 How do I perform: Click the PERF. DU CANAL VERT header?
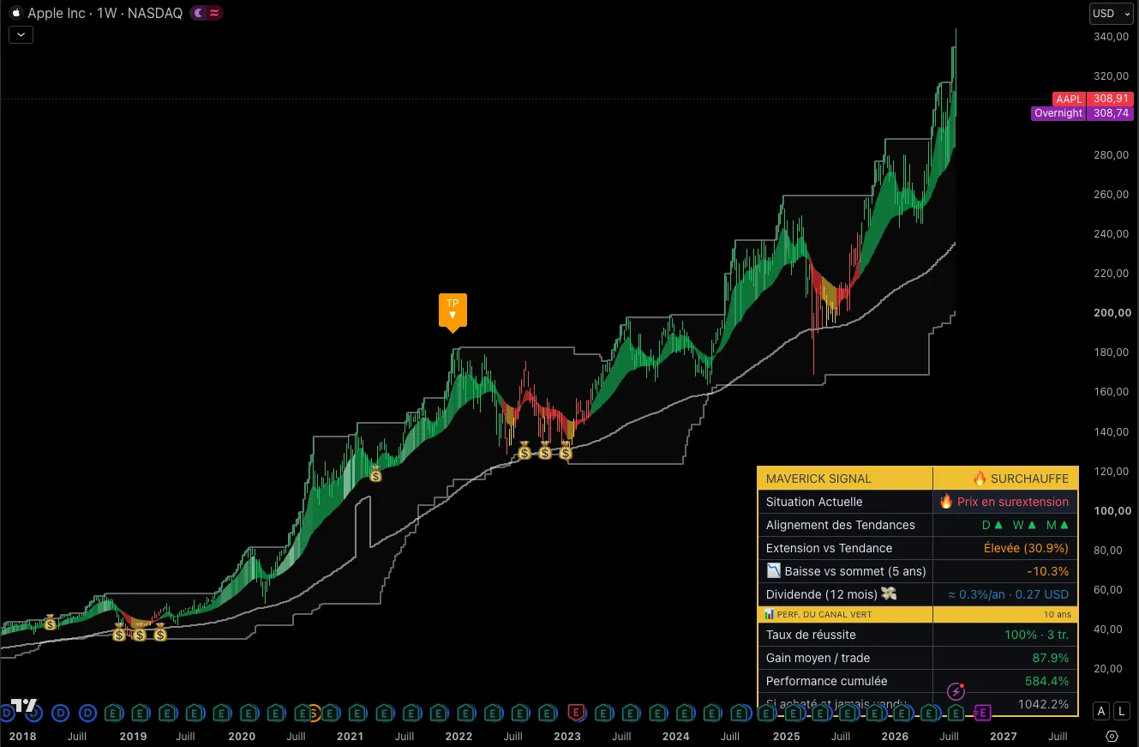point(824,614)
